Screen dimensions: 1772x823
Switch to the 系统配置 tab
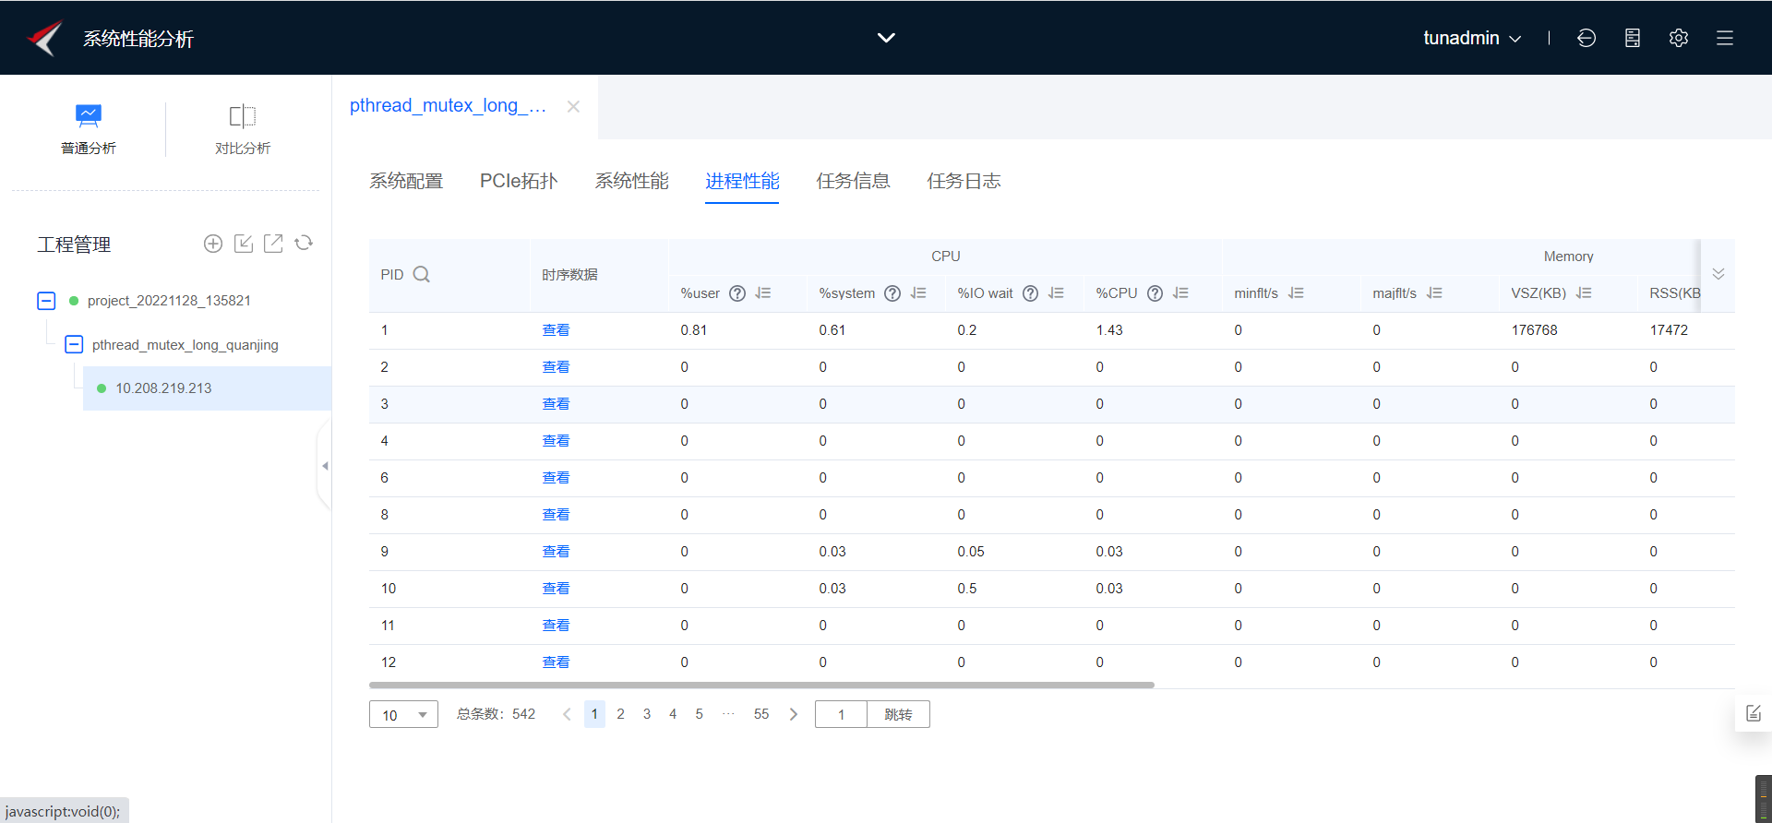pos(406,181)
